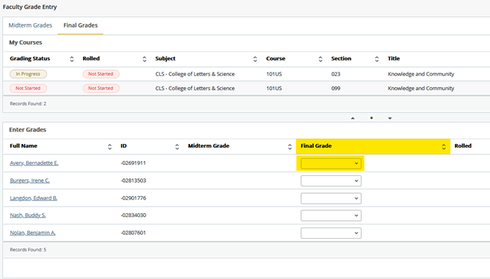Click the center dot panel resizer
The width and height of the screenshot is (490, 279).
(x=371, y=118)
